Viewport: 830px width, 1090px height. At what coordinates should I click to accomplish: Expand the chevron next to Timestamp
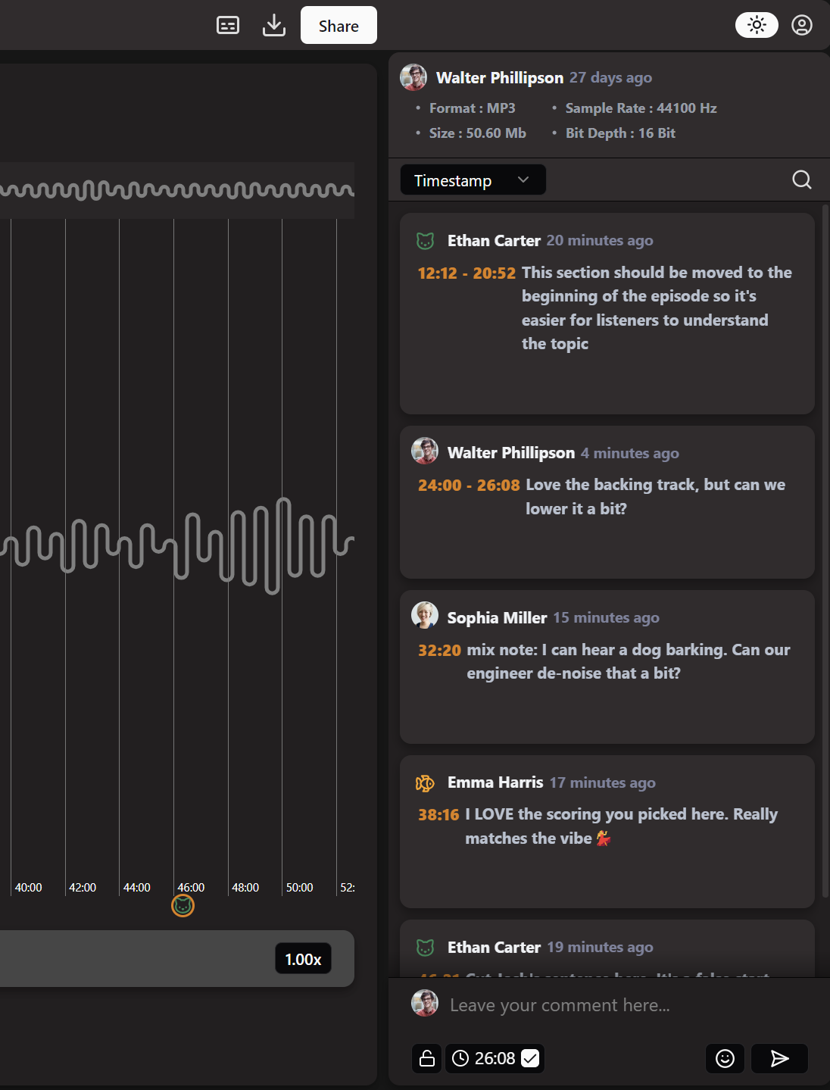click(x=523, y=180)
